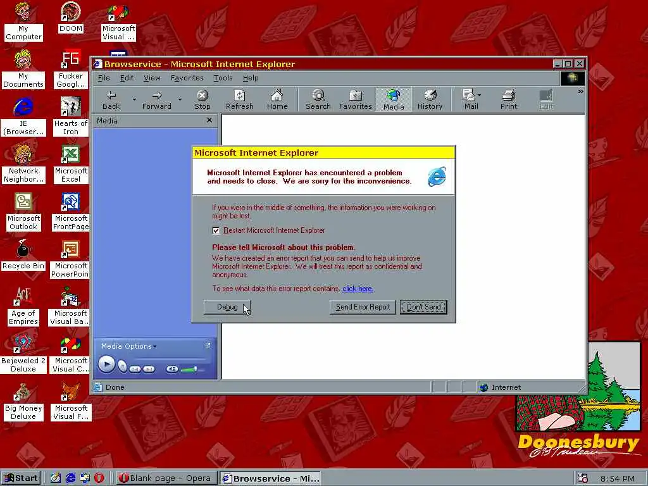
Task: Open the Forward history dropdown arrow
Action: click(x=180, y=99)
